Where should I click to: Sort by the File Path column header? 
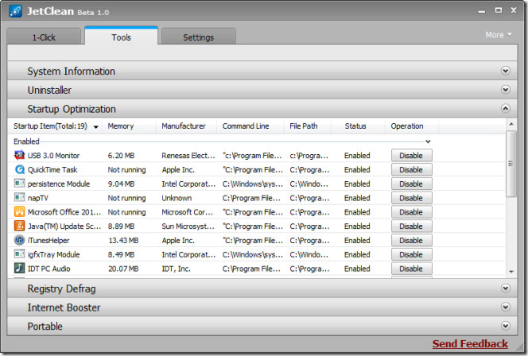(x=308, y=126)
